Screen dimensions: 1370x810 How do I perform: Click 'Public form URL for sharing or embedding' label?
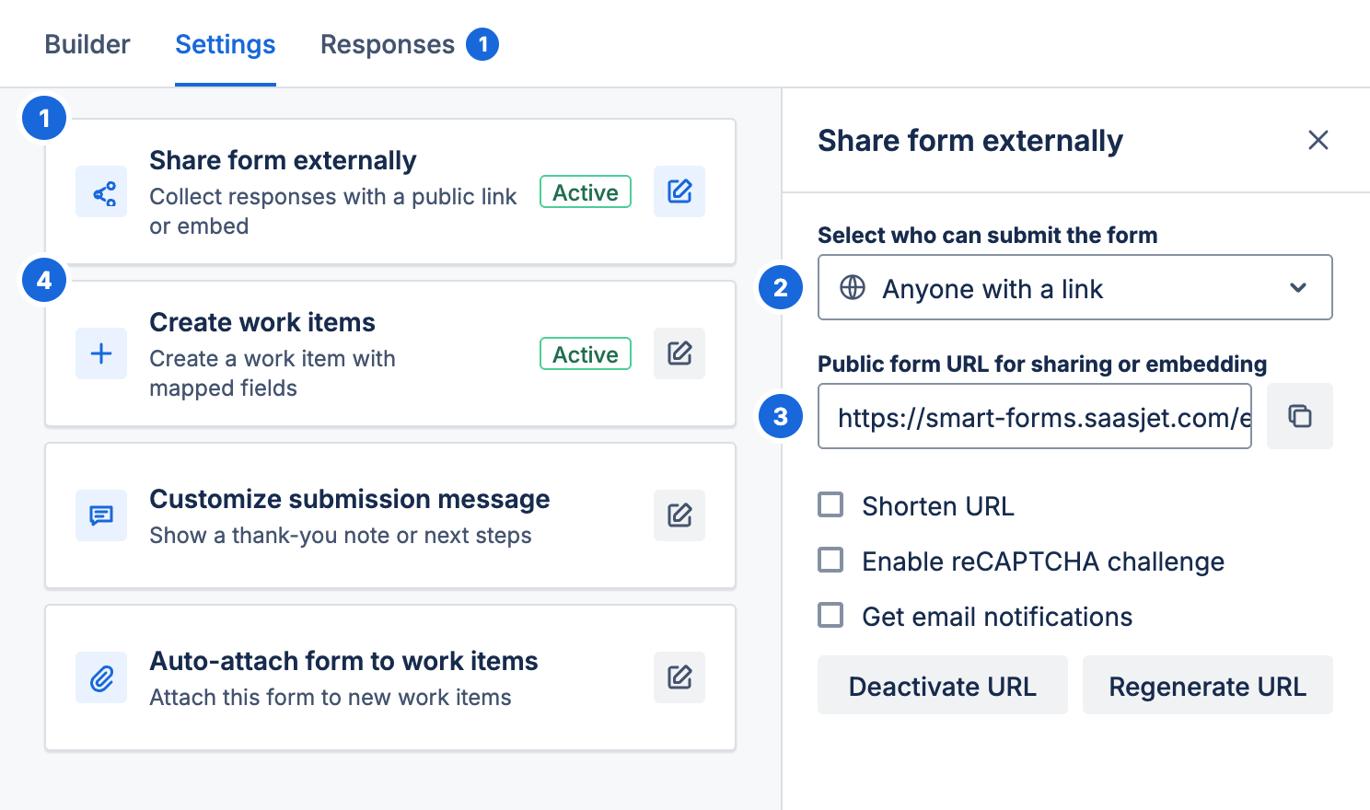point(1042,364)
